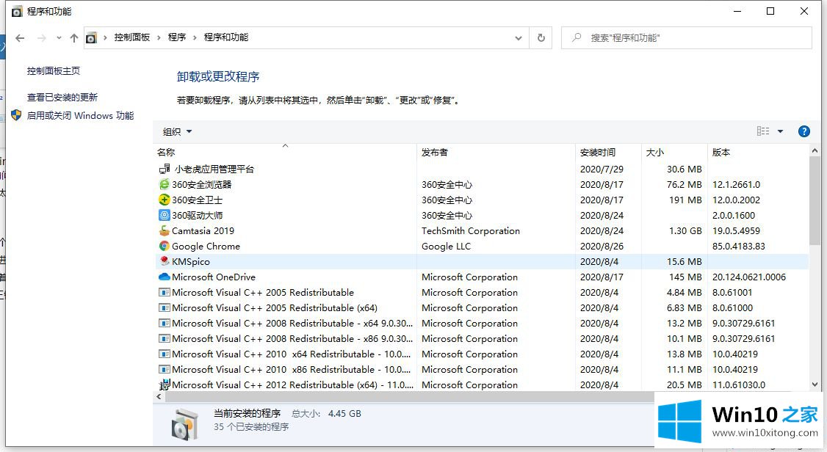Click the 360驱动大师 icon
Image resolution: width=827 pixels, height=452 pixels.
pos(165,216)
